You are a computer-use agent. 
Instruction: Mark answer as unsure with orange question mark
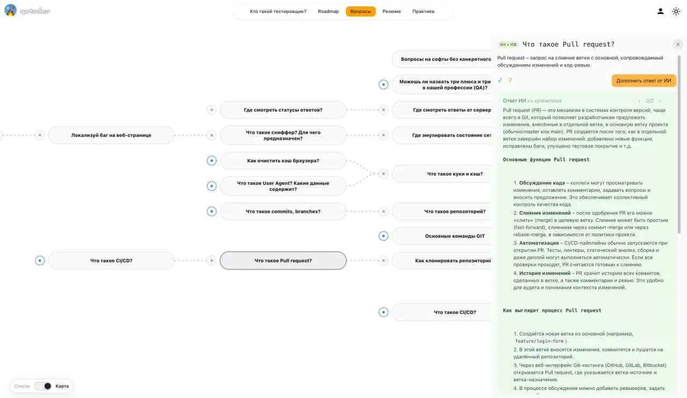[510, 80]
